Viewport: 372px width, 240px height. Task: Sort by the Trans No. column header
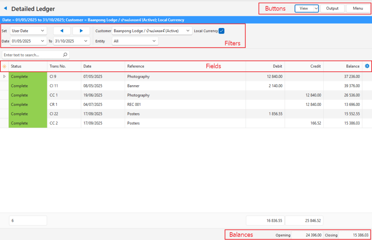click(x=64, y=66)
